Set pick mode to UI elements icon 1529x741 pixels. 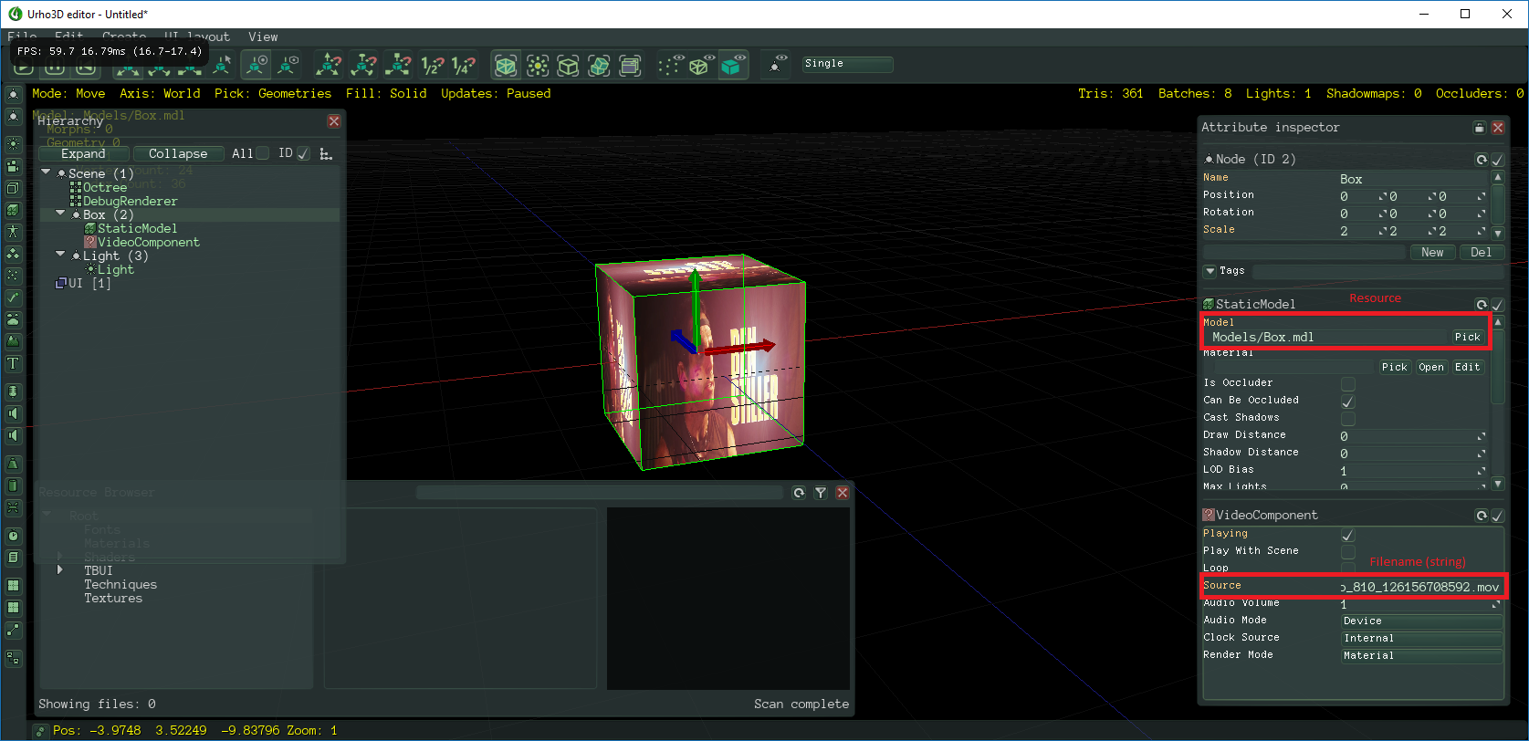[x=630, y=65]
